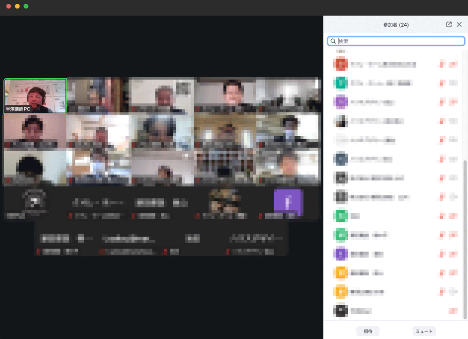468x339 pixels.
Task: Toggle microphone icon for red-avatar participant
Action: [x=441, y=64]
